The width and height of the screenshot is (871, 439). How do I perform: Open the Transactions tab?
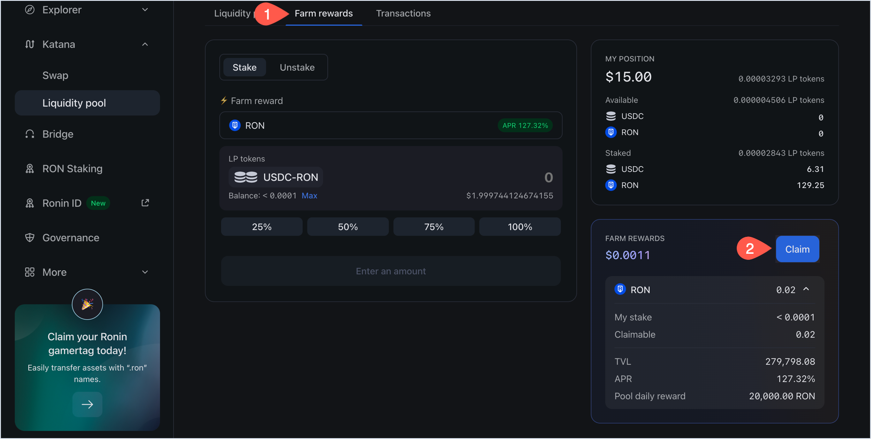(403, 13)
